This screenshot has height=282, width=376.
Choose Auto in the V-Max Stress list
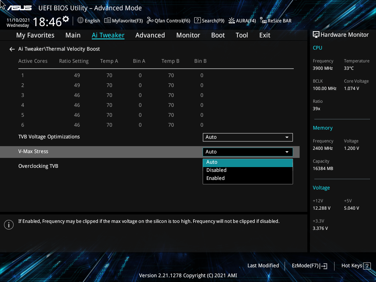click(x=248, y=162)
